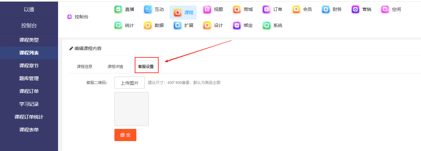
Task: Open the 互动 interaction icon
Action: tap(148, 10)
